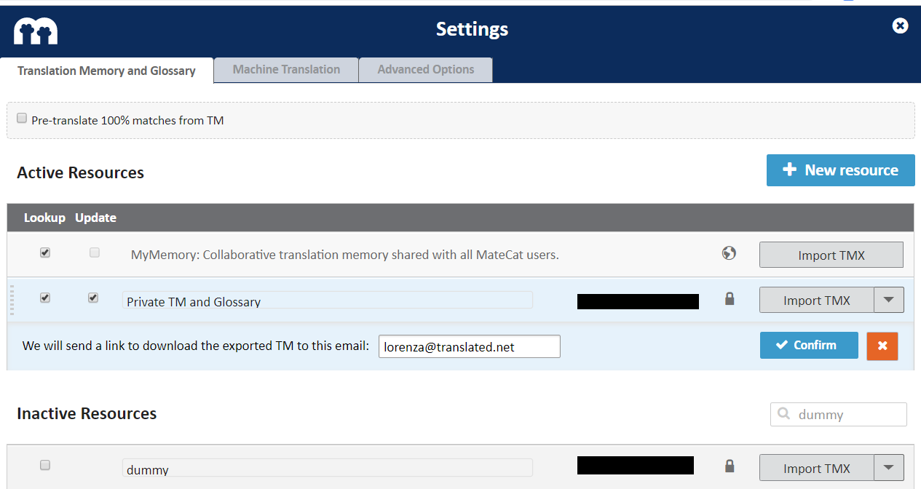Click the globe icon beside MyMemory
Screen dimensions: 921x489
pyautogui.click(x=729, y=253)
